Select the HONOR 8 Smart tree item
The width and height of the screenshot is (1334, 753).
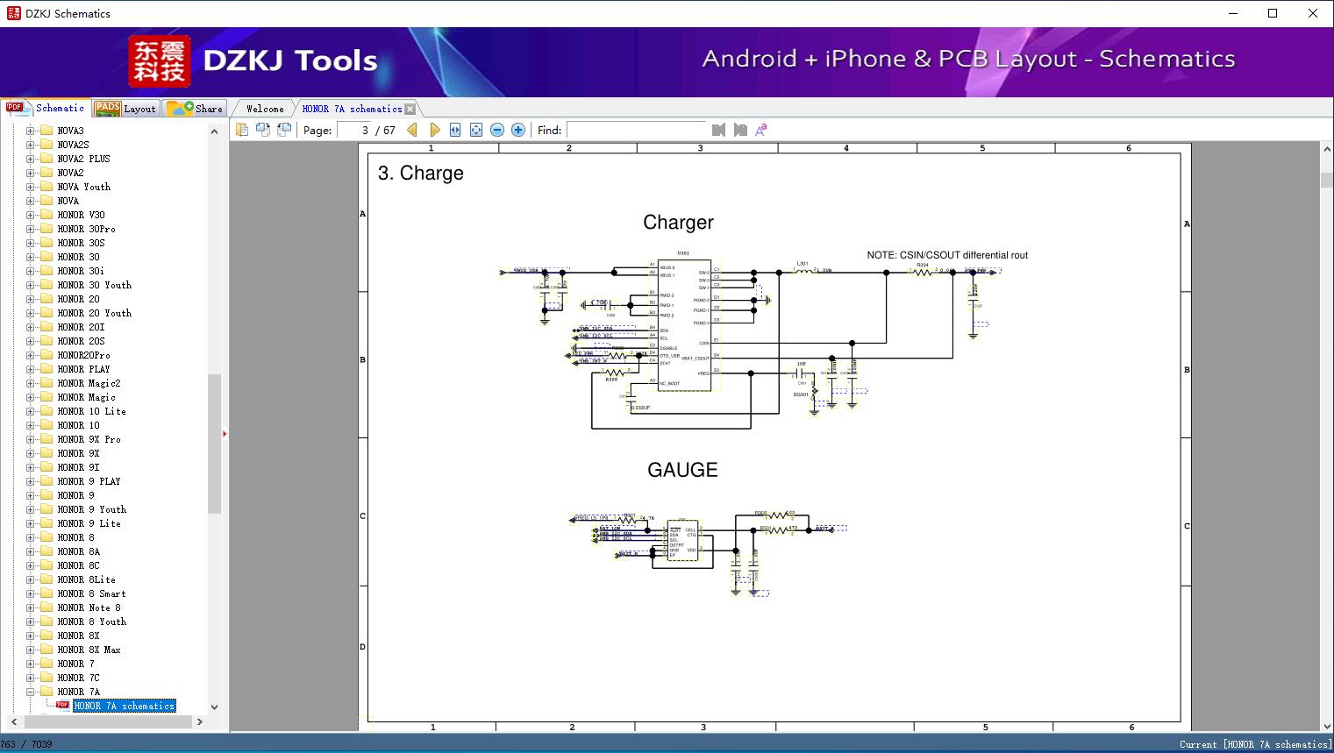pos(91,593)
